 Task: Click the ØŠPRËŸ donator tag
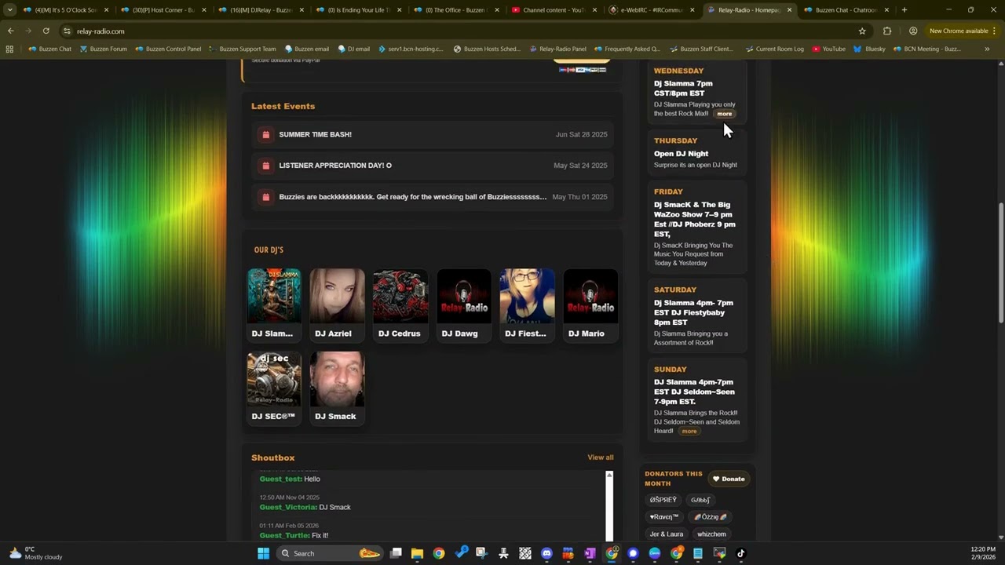pyautogui.click(x=663, y=500)
